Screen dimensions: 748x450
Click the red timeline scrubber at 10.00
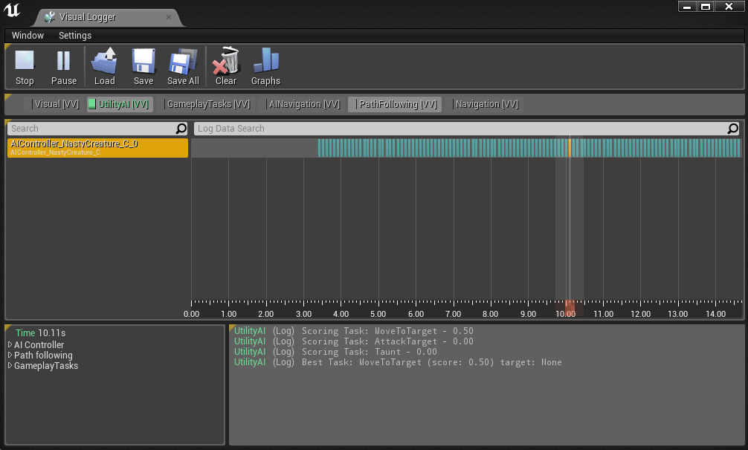(570, 307)
